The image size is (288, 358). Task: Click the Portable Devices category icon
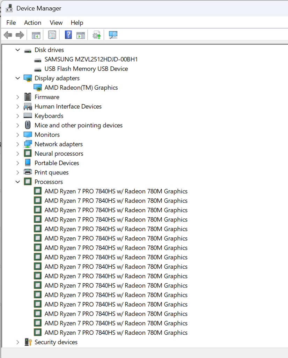click(28, 163)
